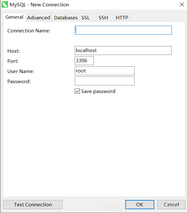The height and width of the screenshot is (213, 187).
Task: Click the Test Connection button
Action: 33,204
